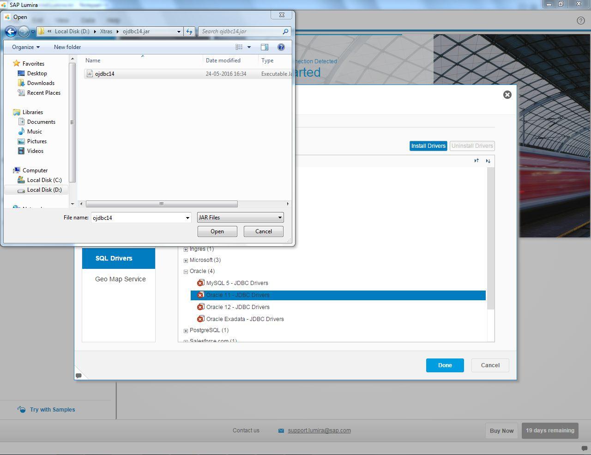591x455 pixels.
Task: Click the Forward arrow in Open dialog
Action: click(x=24, y=31)
